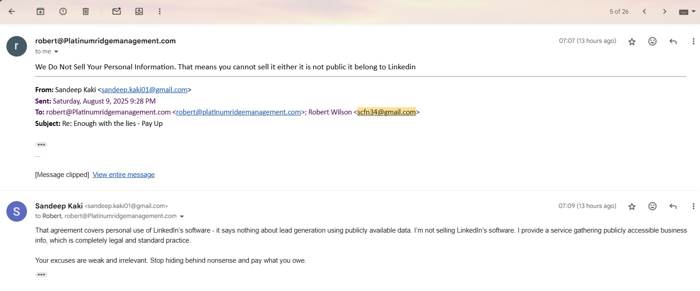Show older conversation arrow

(665, 11)
